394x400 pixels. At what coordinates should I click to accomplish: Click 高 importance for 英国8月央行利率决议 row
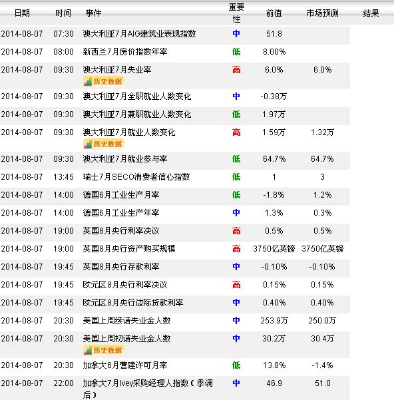coord(236,231)
